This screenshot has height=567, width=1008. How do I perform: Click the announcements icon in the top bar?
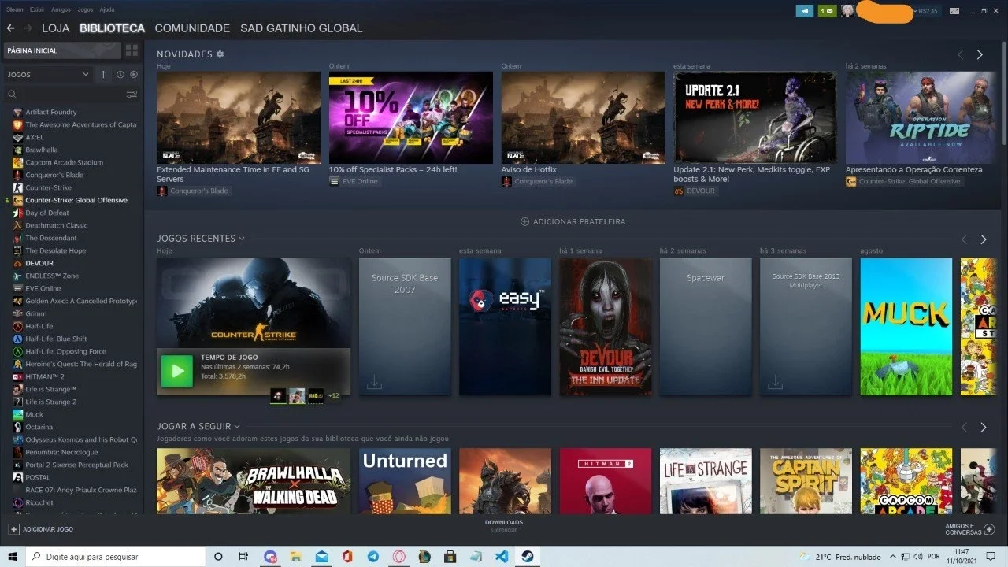(804, 11)
